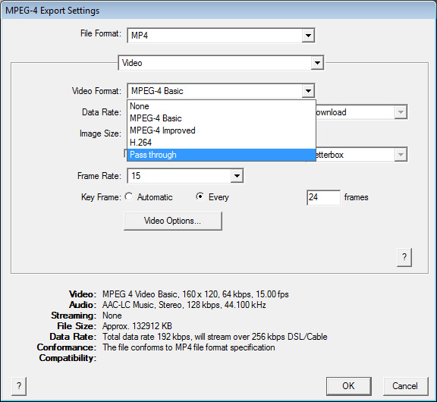This screenshot has height=402, width=437.
Task: Choose MPEG-4 Basic in the dropdown list
Action: pos(222,118)
